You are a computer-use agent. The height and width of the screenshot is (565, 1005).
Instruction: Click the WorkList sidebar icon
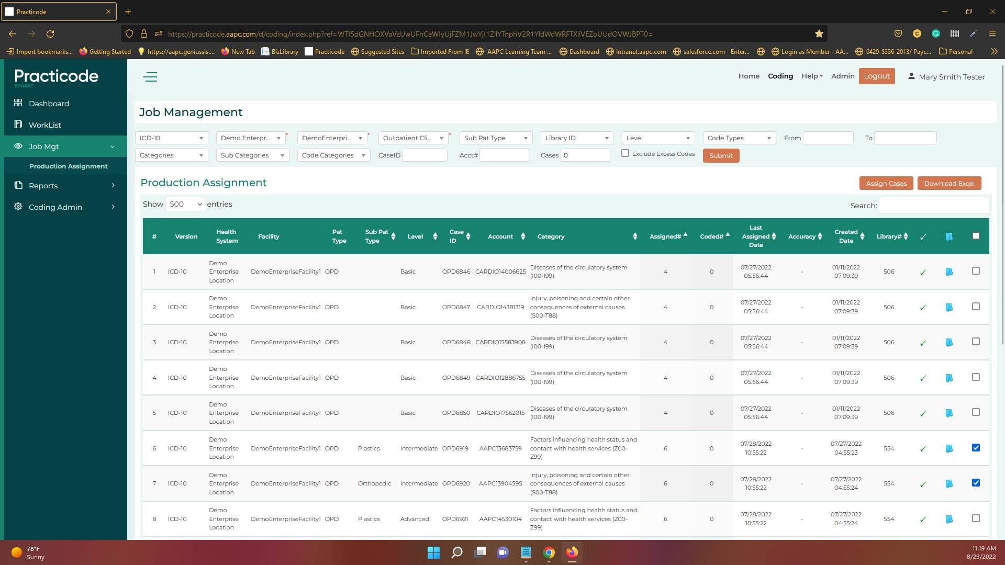18,125
